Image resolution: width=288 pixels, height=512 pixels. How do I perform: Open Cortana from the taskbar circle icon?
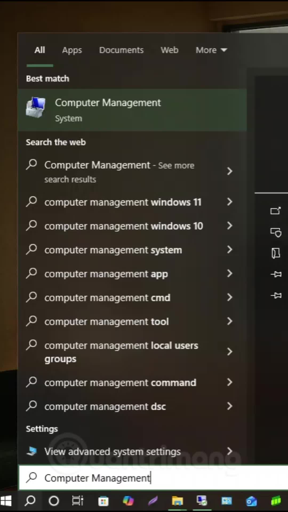[54, 501]
